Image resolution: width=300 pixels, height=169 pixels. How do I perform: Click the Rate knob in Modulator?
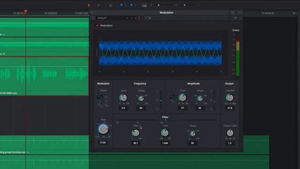(x=103, y=129)
